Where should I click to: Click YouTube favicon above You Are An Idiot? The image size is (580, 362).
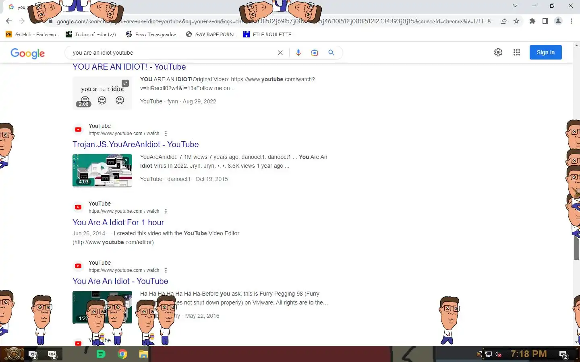pyautogui.click(x=78, y=266)
